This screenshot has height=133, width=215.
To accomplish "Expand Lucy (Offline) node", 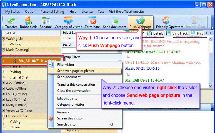I will (3, 100).
